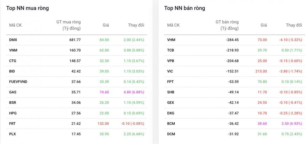Select the VIC stock row
Screen dimensions: 308x144
click(x=234, y=71)
